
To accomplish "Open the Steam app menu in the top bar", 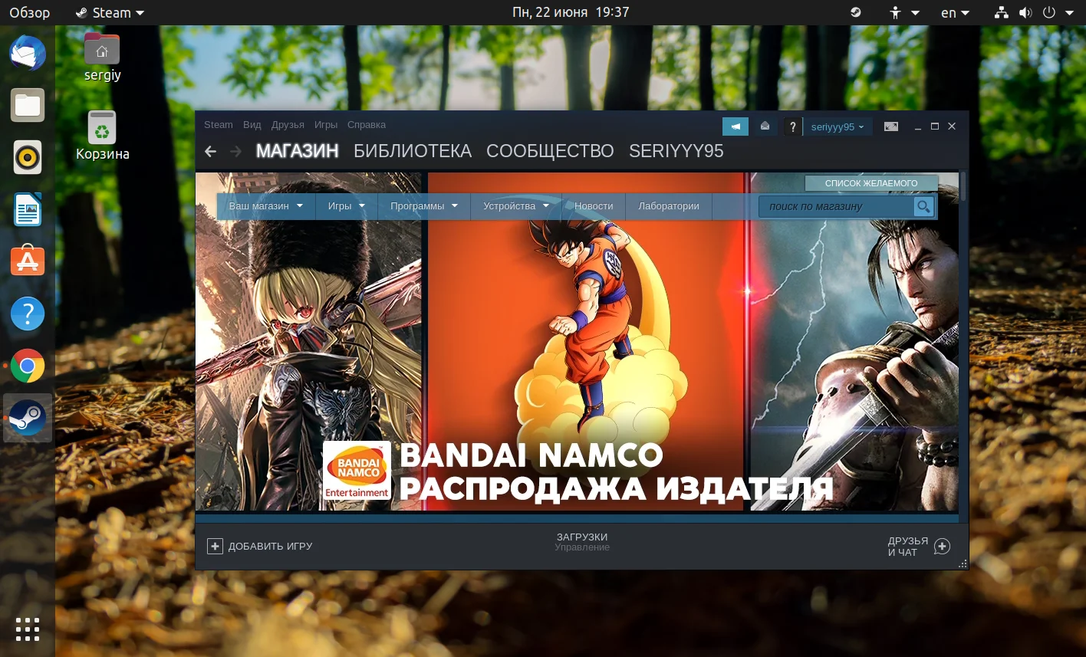I will coord(110,12).
